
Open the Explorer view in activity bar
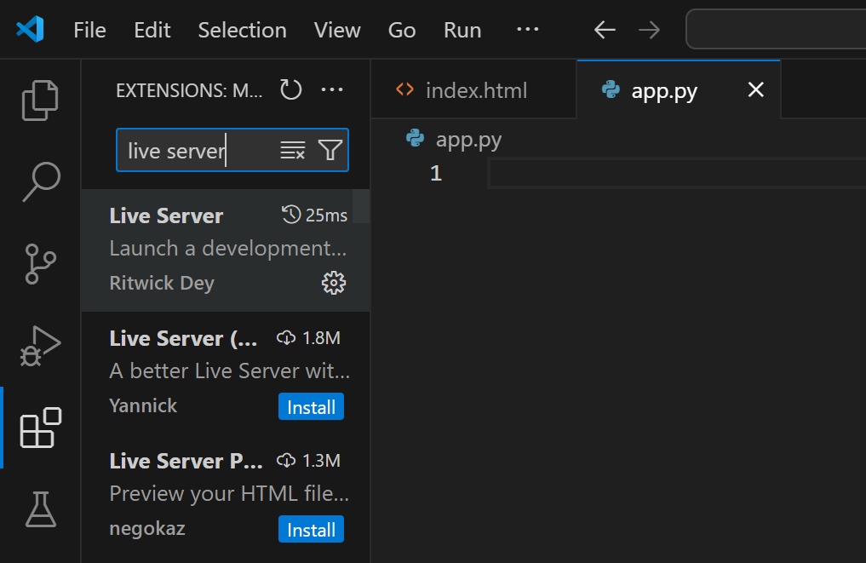pos(40,101)
